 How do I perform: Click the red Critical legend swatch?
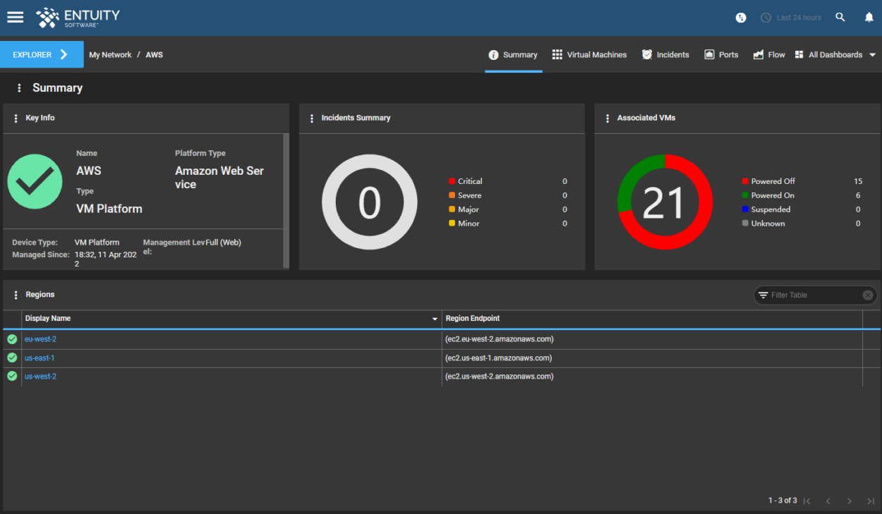click(x=452, y=181)
